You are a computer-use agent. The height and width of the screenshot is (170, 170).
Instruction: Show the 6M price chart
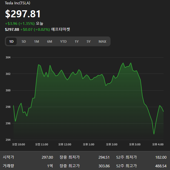[49, 41]
